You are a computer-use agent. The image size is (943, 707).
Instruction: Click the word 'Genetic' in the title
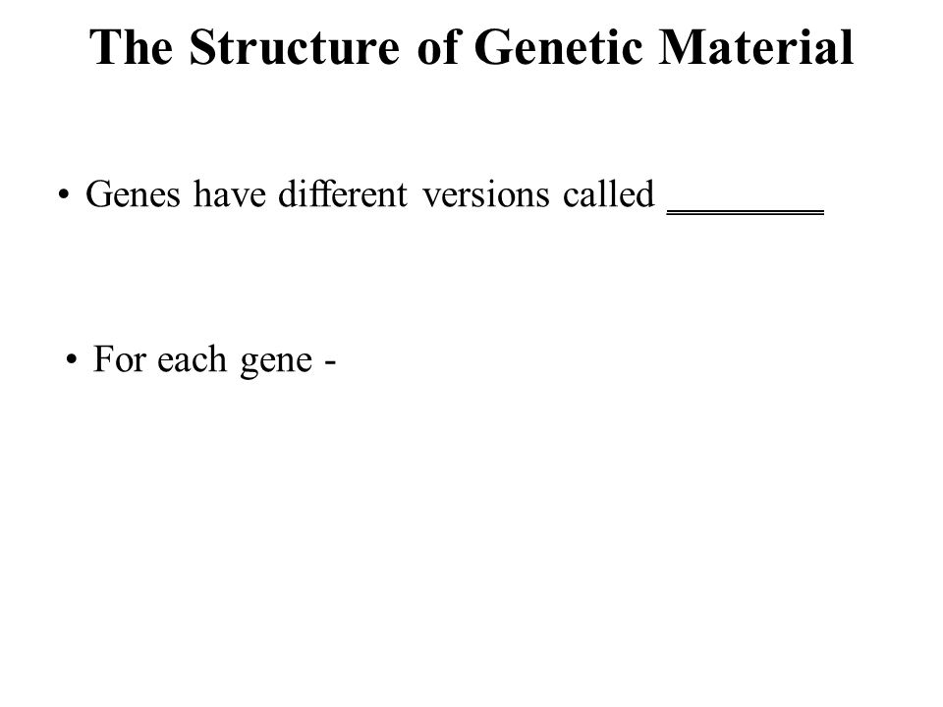559,47
